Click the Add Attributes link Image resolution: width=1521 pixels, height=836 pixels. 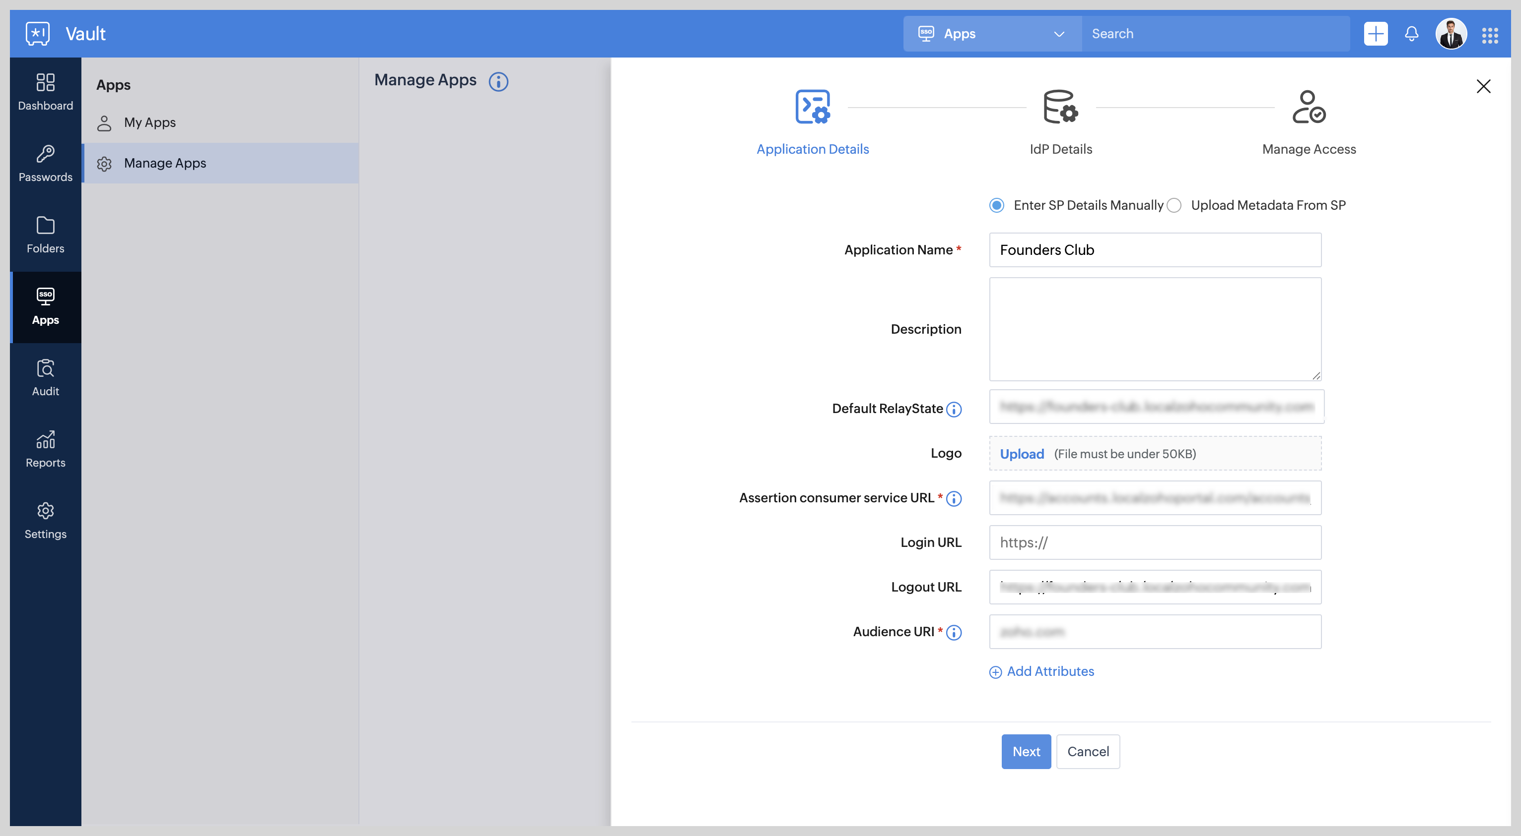coord(1042,671)
